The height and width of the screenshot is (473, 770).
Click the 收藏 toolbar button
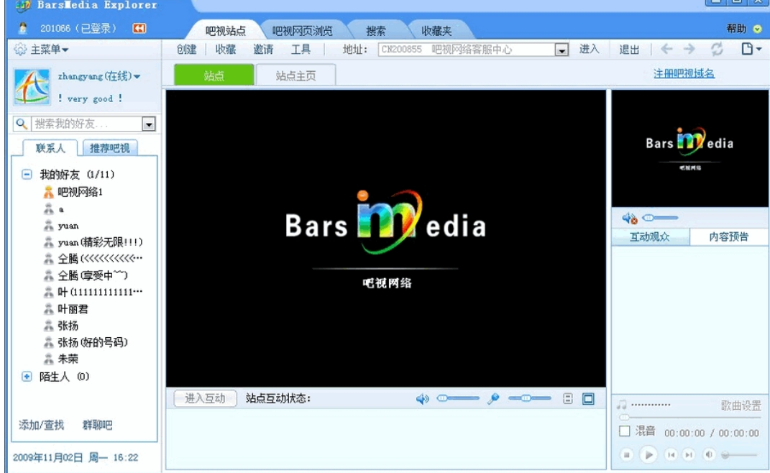[226, 49]
